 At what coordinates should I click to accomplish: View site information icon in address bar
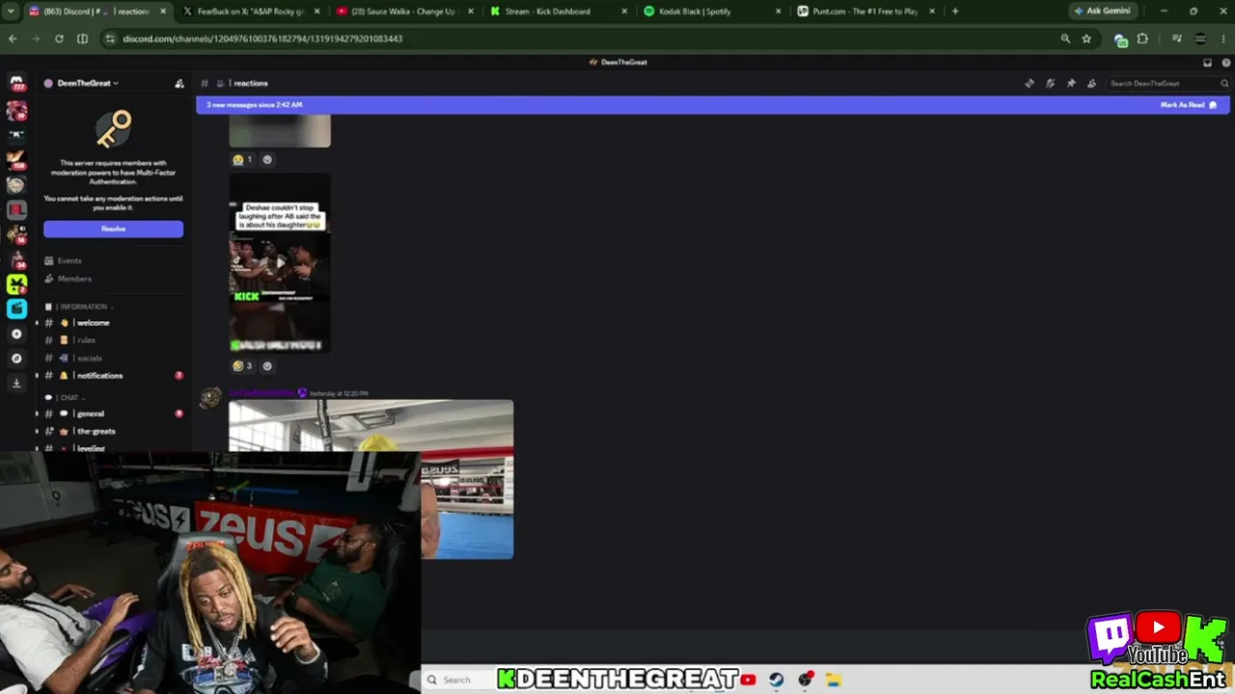coord(110,39)
